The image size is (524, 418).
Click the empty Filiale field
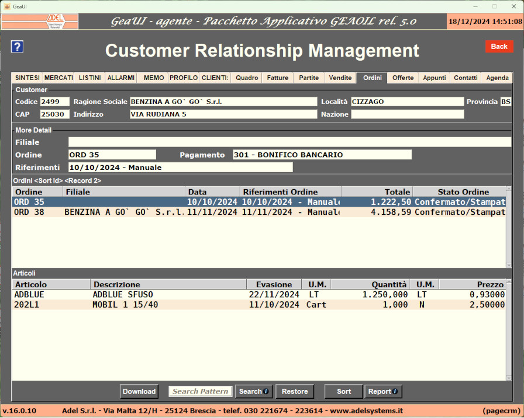coord(289,142)
